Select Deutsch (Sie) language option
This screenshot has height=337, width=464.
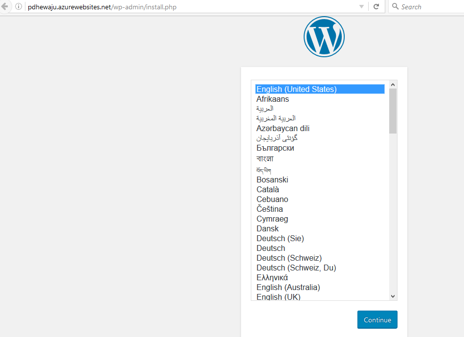coord(320,238)
